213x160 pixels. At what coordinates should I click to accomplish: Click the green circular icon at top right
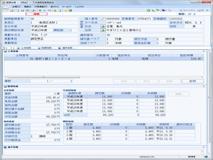[x=148, y=11]
